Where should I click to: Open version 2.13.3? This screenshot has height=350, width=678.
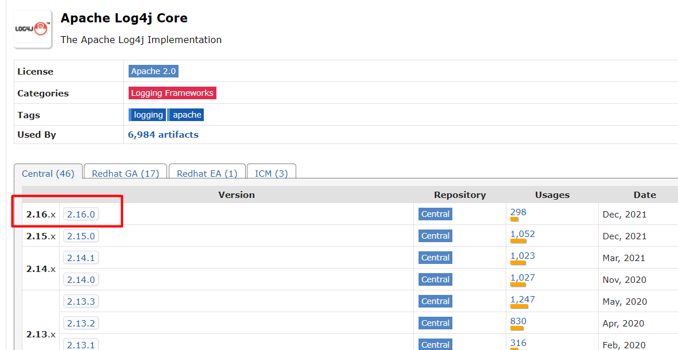click(81, 301)
